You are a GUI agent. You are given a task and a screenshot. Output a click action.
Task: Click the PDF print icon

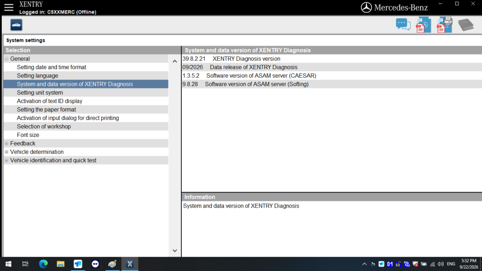tap(444, 25)
